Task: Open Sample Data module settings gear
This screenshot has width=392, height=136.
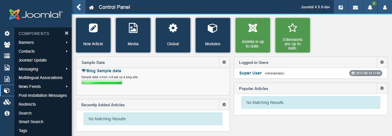Action: pyautogui.click(x=224, y=62)
